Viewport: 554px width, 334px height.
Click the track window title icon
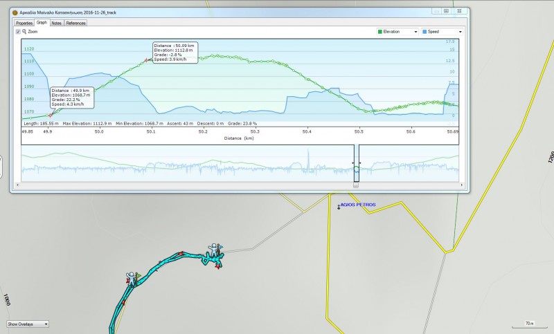(x=15, y=12)
